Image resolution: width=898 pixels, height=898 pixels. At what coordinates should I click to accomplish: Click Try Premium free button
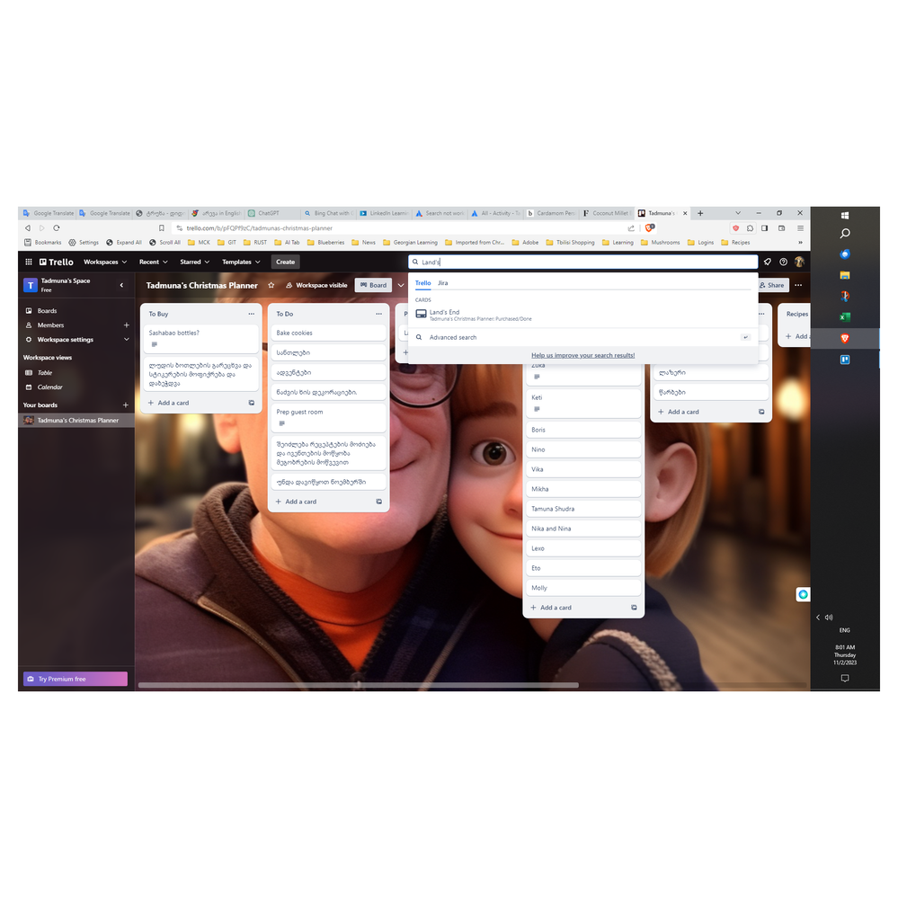[x=75, y=679]
